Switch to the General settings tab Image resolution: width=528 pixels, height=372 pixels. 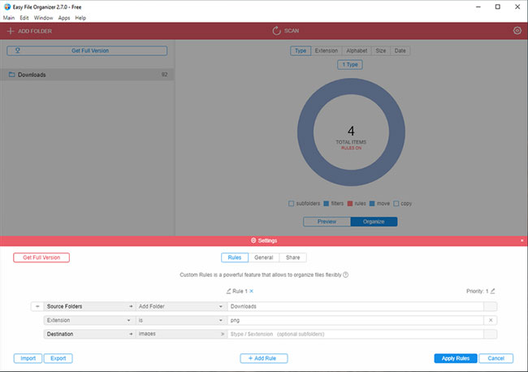264,257
